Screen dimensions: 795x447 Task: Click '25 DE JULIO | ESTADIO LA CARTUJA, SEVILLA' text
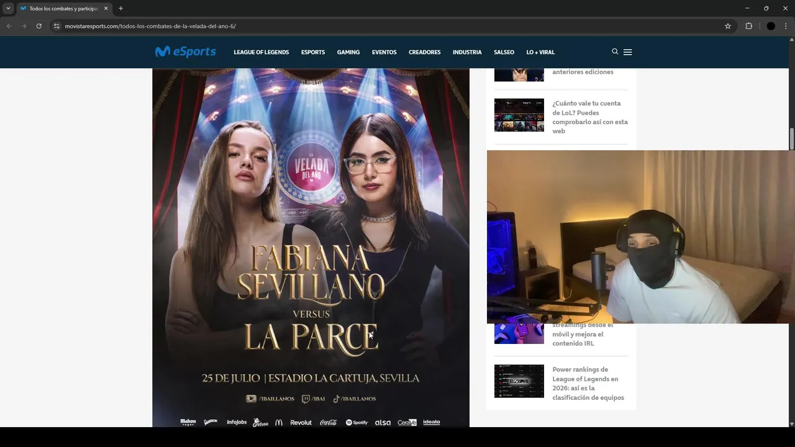(311, 378)
